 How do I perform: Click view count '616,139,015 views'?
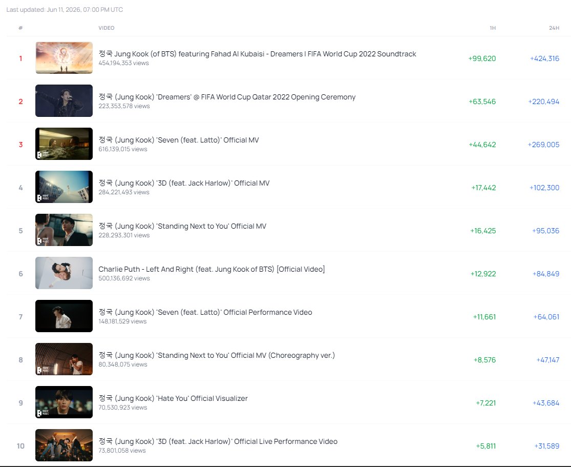pos(123,149)
